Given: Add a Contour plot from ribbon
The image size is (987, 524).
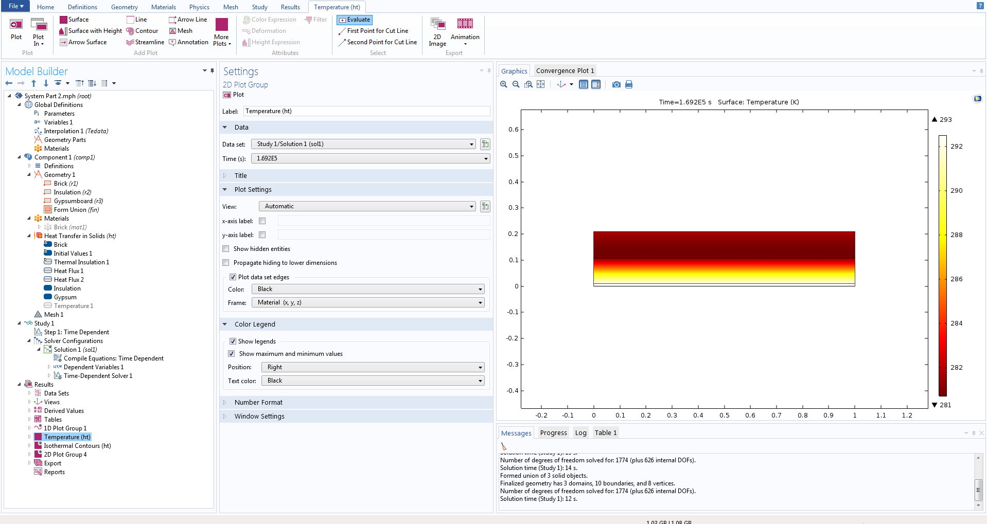Looking at the screenshot, I should pos(142,31).
